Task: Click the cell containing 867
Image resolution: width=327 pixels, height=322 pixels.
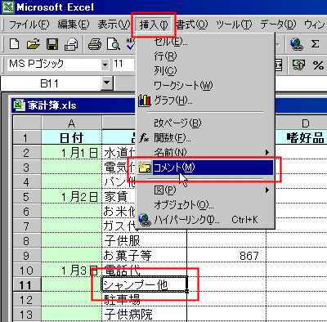Action: coord(226,256)
